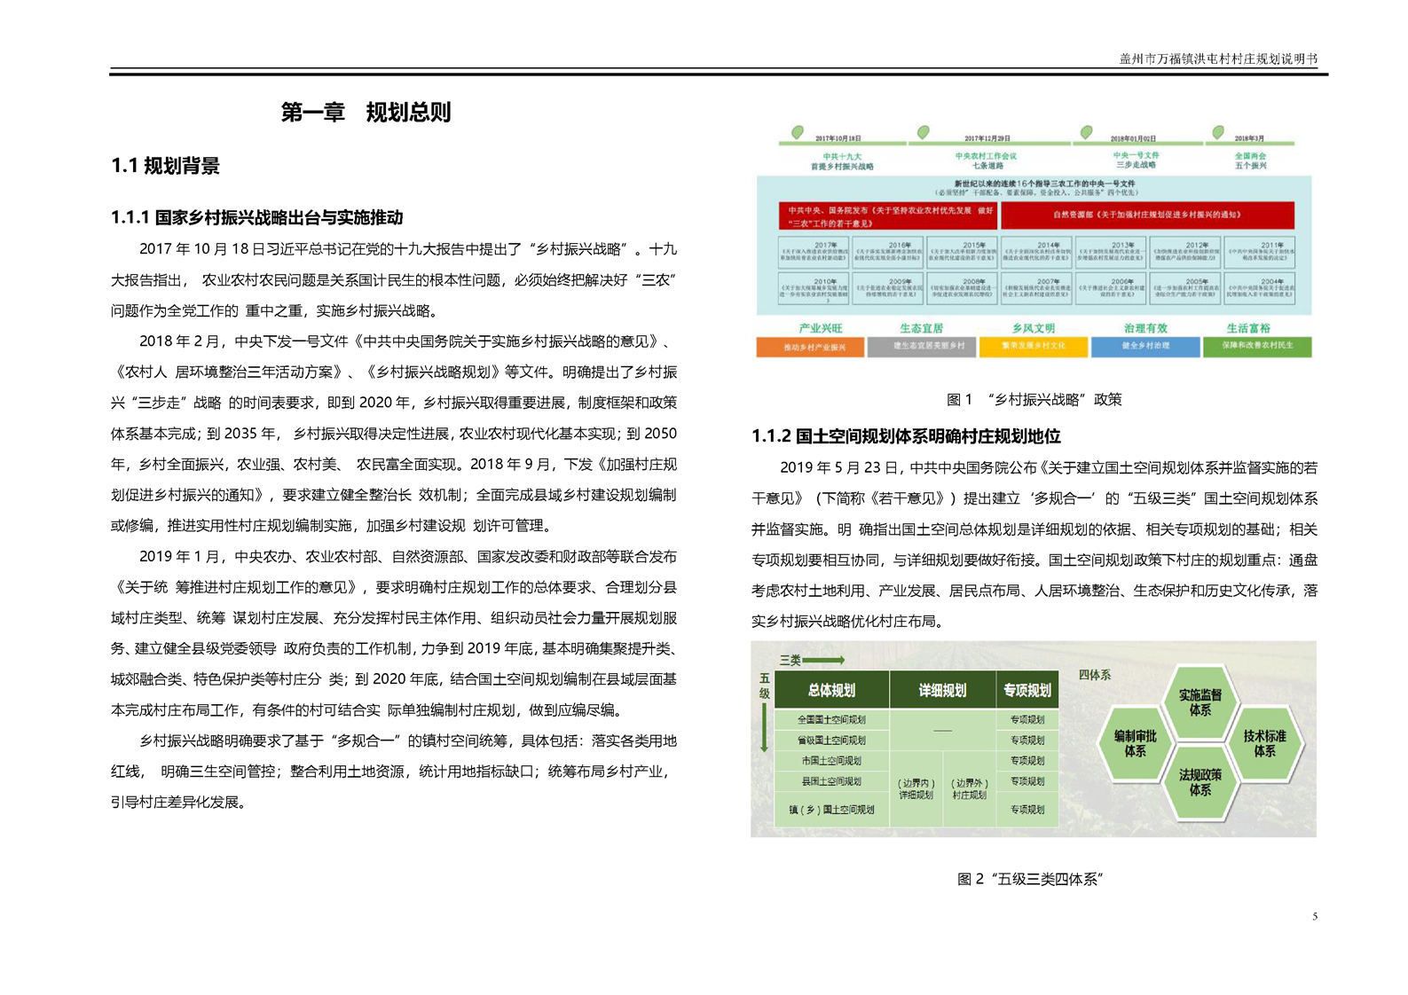This screenshot has height=995, width=1408.
Task: Click the green bar 保障和改善农村民生
Action: point(1257,346)
